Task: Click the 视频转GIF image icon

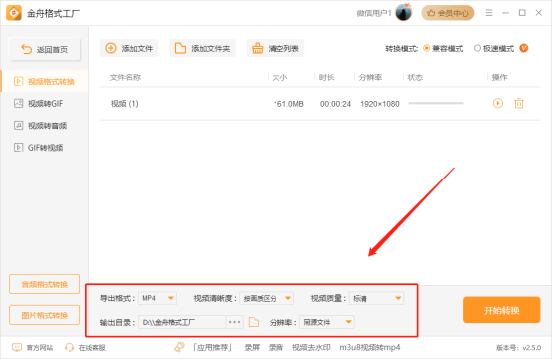Action: pos(18,104)
